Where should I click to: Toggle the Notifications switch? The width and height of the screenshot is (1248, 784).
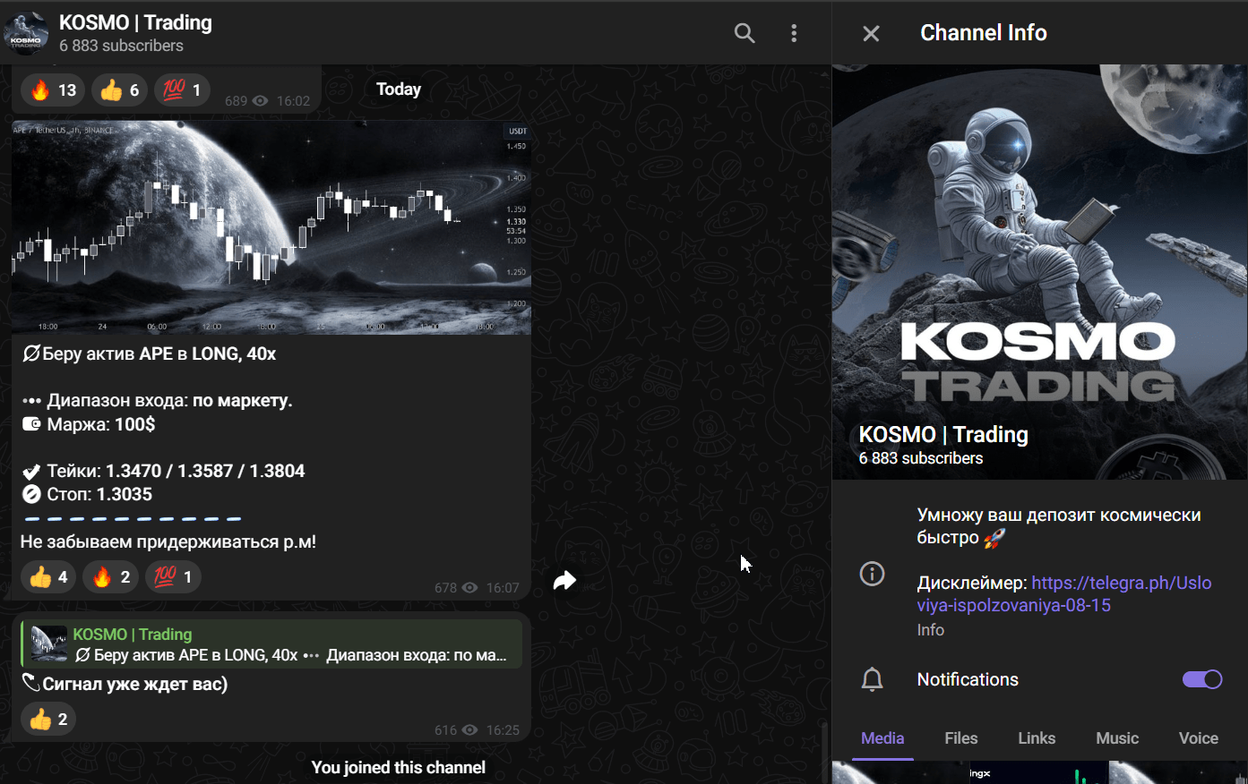pyautogui.click(x=1202, y=679)
